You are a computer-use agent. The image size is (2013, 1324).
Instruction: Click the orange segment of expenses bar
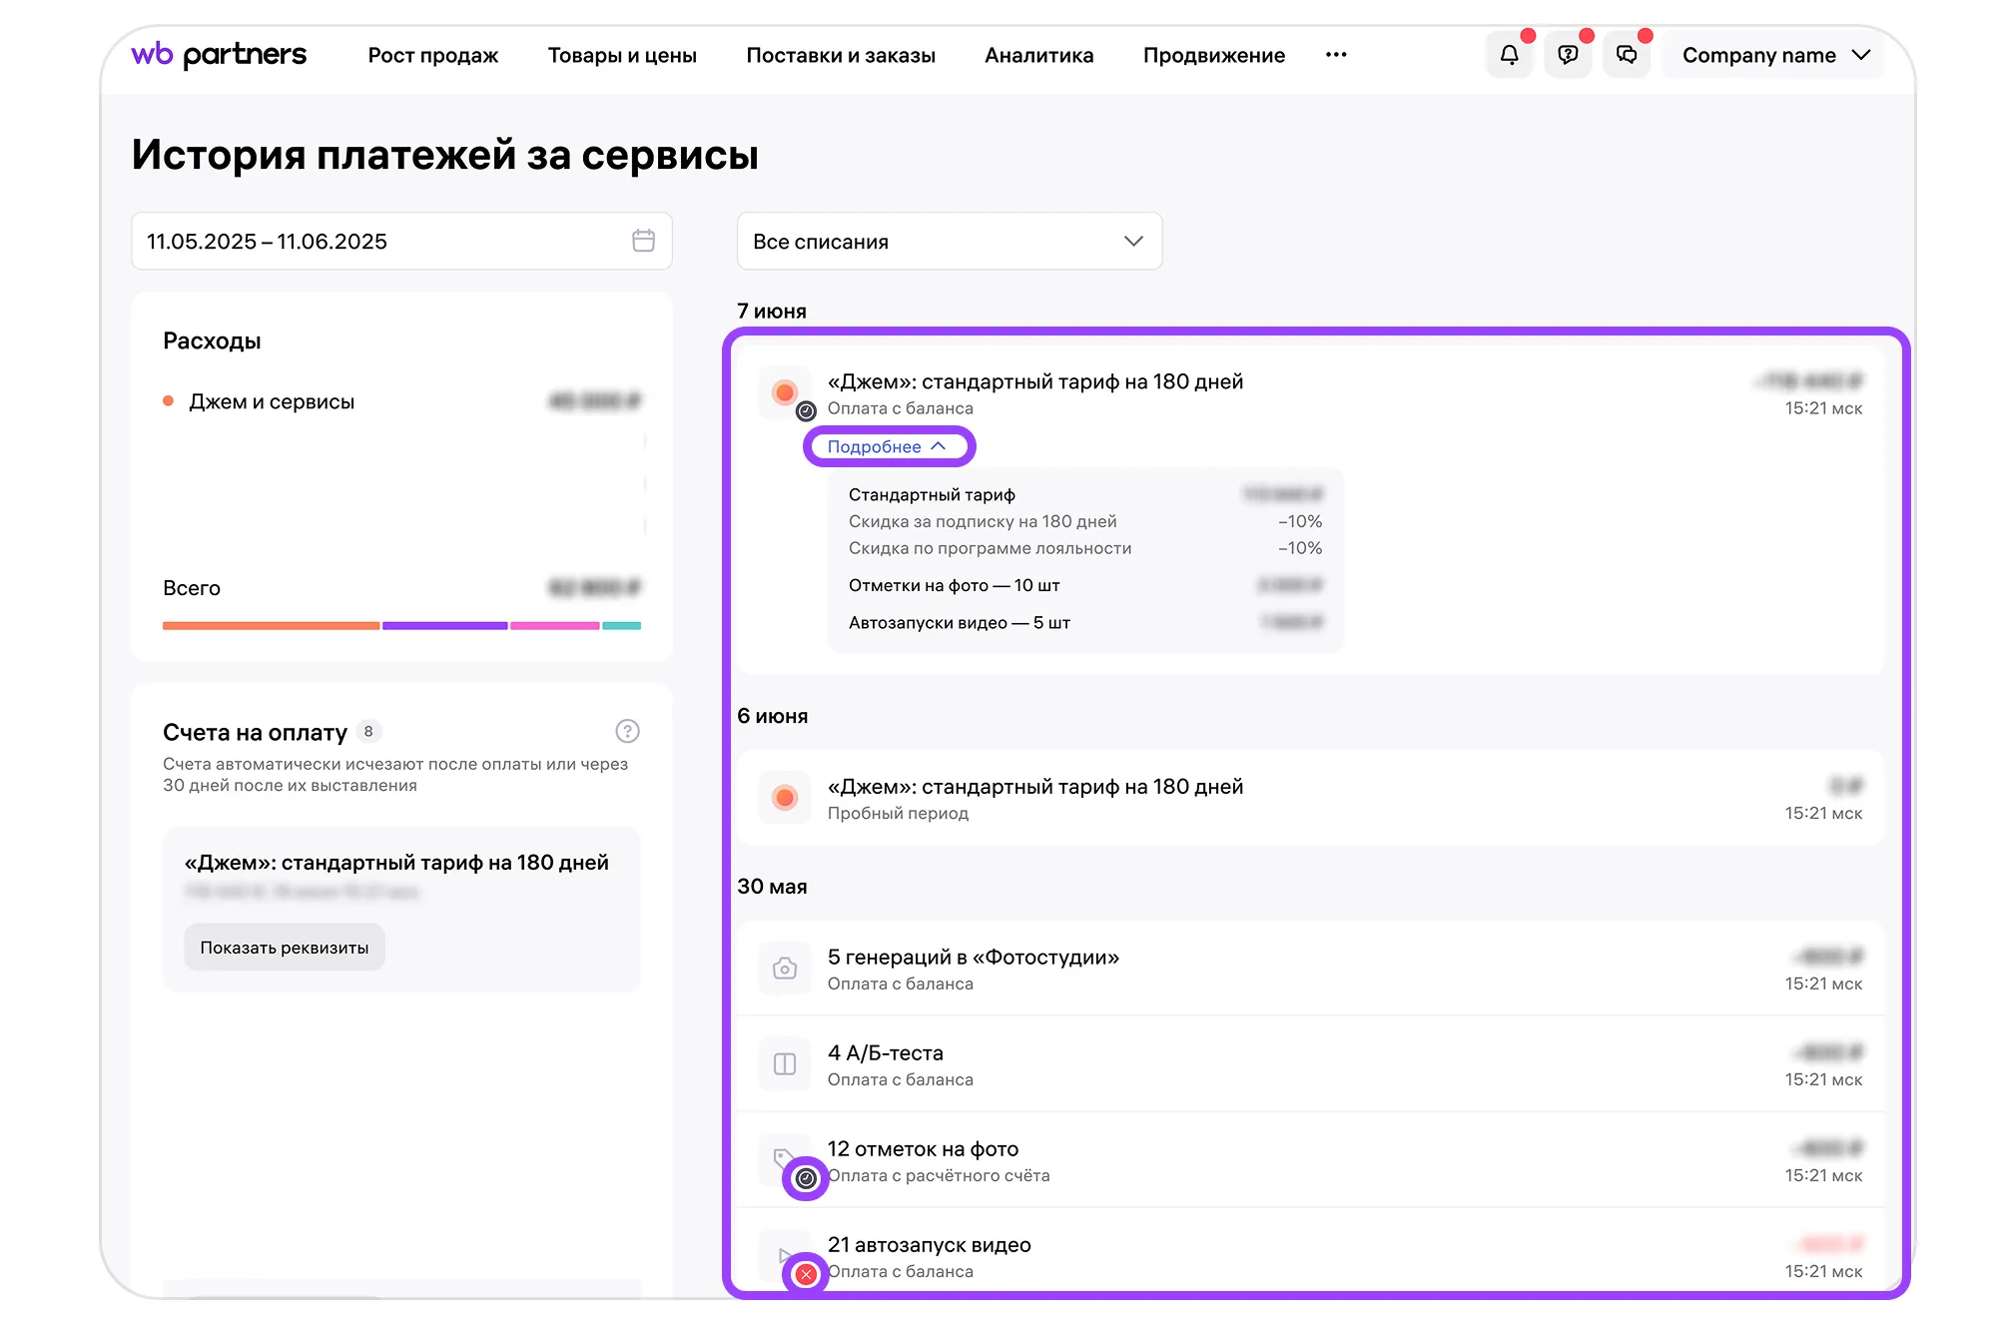click(271, 626)
